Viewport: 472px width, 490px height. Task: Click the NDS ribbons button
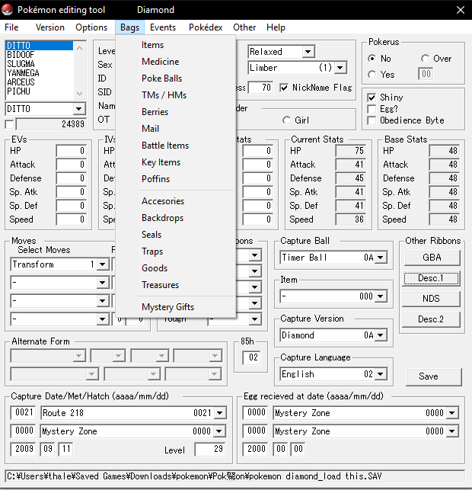coord(431,299)
